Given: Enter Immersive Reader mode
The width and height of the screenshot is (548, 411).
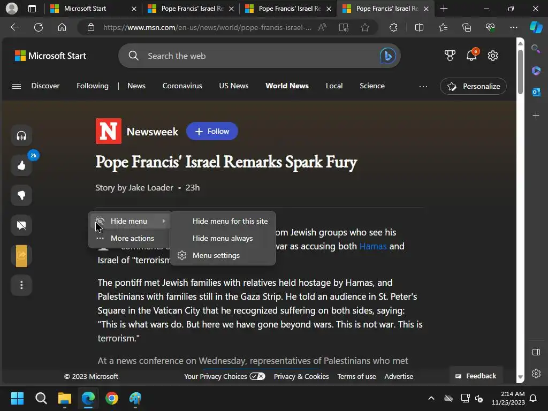Looking at the screenshot, I should click(x=344, y=27).
